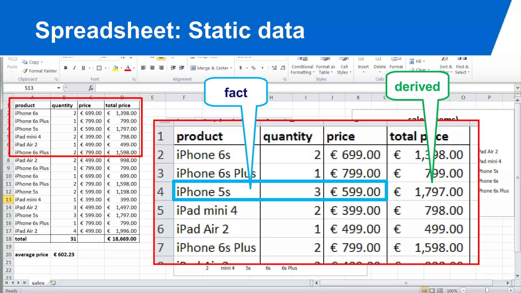This screenshot has width=521, height=293.
Task: Open the Name Box dropdown
Action: pyautogui.click(x=59, y=88)
